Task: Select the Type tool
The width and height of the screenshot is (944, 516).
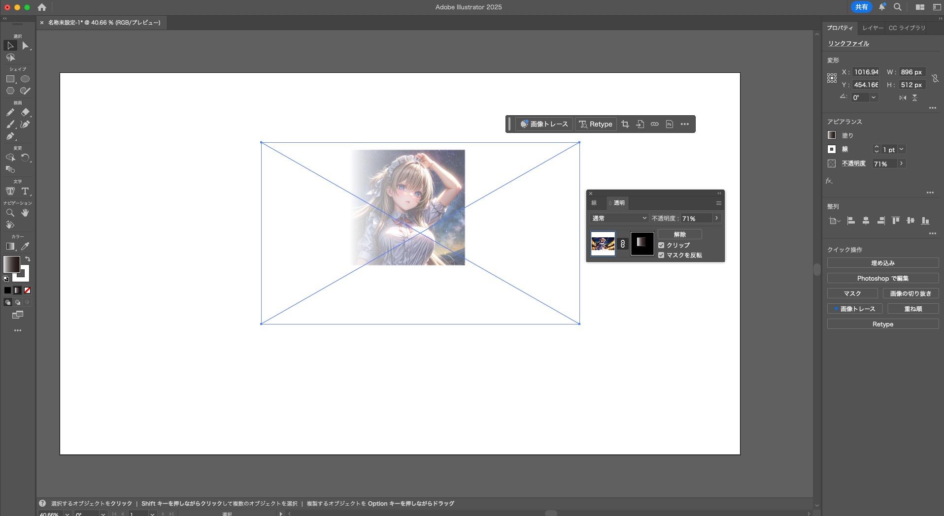Action: click(x=25, y=191)
